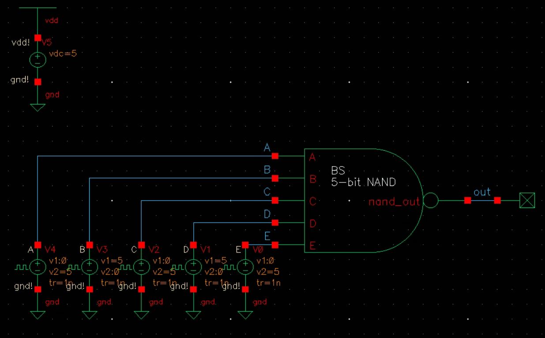Click the V5 instance name label

(x=47, y=43)
